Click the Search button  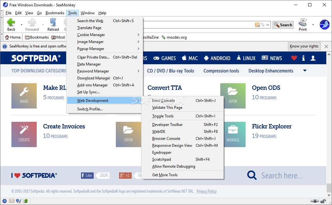(x=283, y=25)
